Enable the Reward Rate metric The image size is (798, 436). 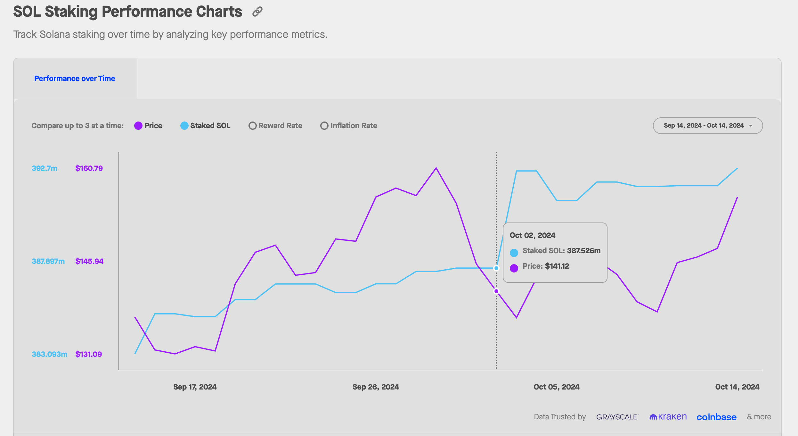[275, 126]
